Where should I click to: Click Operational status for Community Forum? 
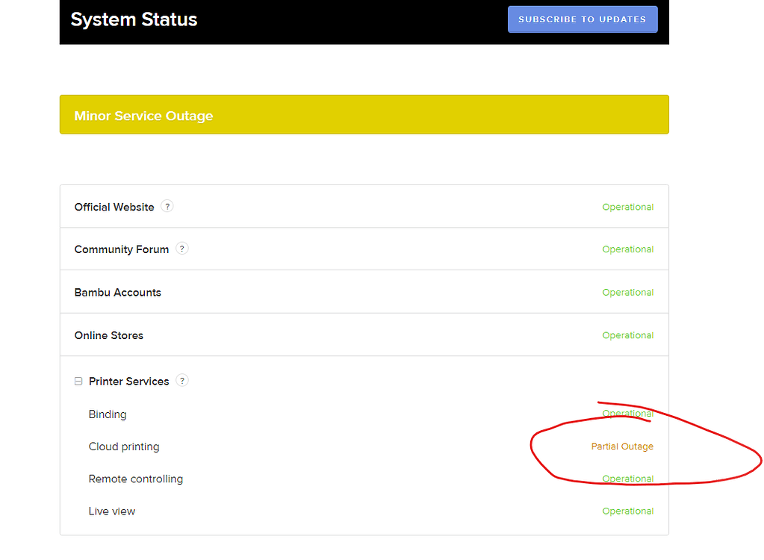[x=628, y=249]
